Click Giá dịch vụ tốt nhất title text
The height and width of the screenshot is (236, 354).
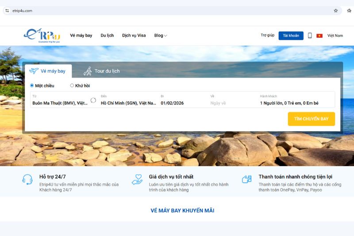(171, 177)
